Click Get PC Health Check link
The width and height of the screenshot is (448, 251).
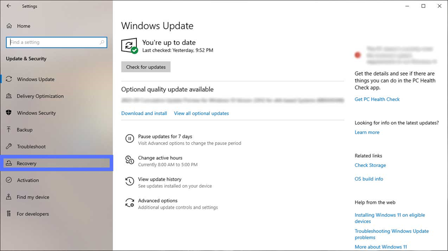point(377,99)
